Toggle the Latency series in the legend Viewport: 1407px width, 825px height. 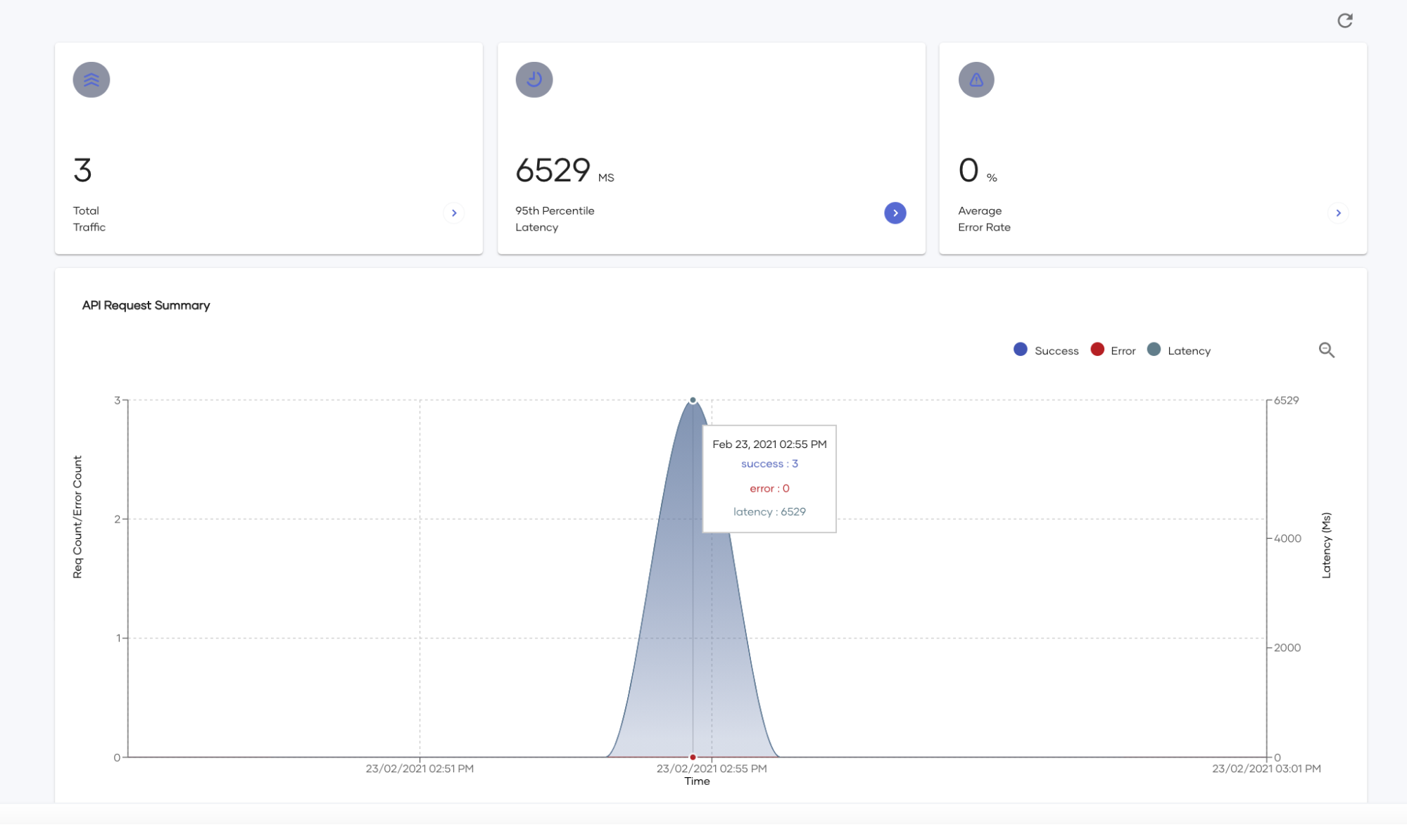[1189, 351]
